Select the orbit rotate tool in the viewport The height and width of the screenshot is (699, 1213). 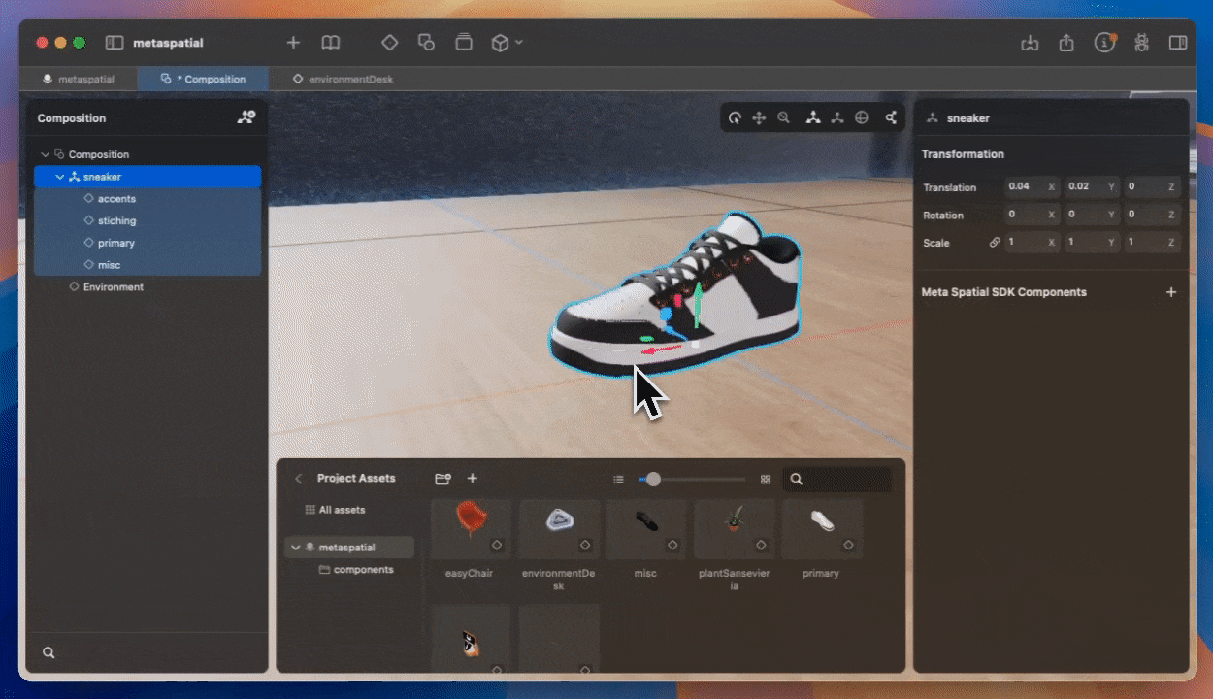click(735, 117)
